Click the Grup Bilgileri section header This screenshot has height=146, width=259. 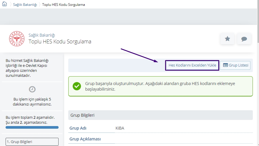tap(160, 115)
